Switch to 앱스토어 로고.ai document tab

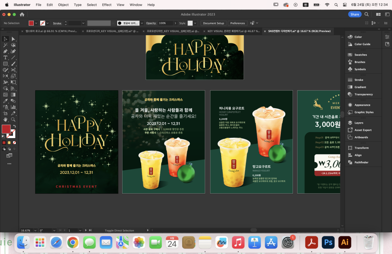coord(51,31)
